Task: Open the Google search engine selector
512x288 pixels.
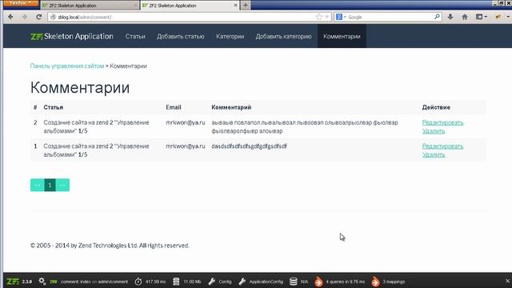Action: (x=341, y=17)
